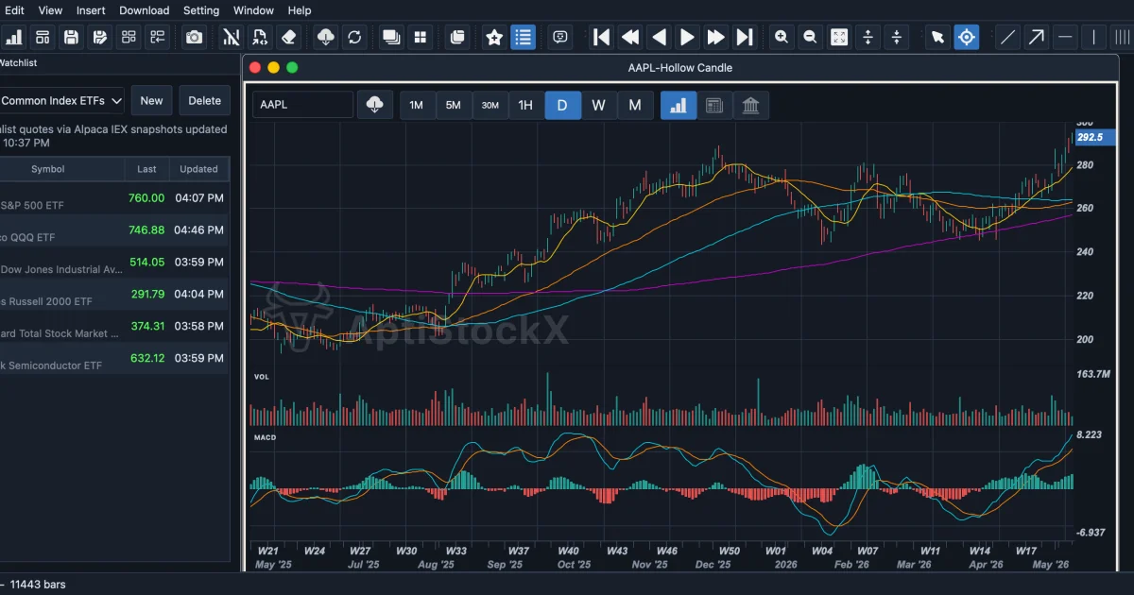Click the Save As floppy-with-pen icon
This screenshot has height=595, width=1134.
pos(99,37)
